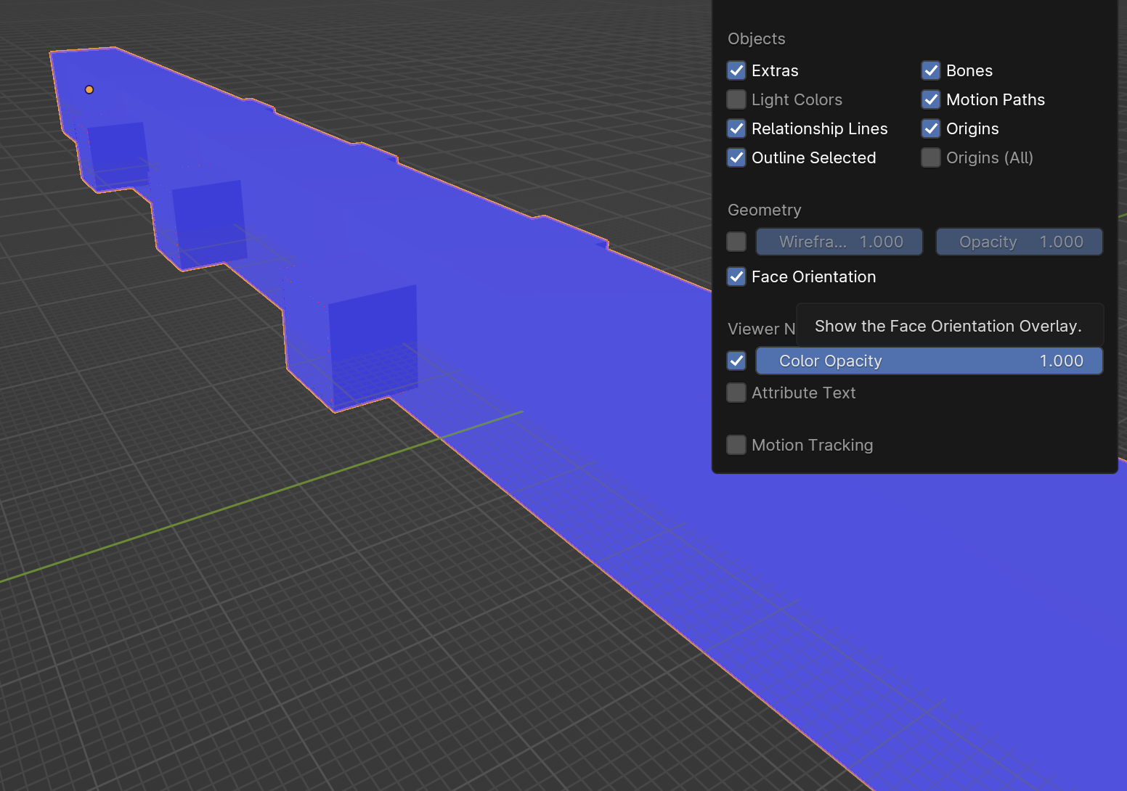Enable the Motion Tracking checkbox
The image size is (1127, 791).
pos(736,445)
